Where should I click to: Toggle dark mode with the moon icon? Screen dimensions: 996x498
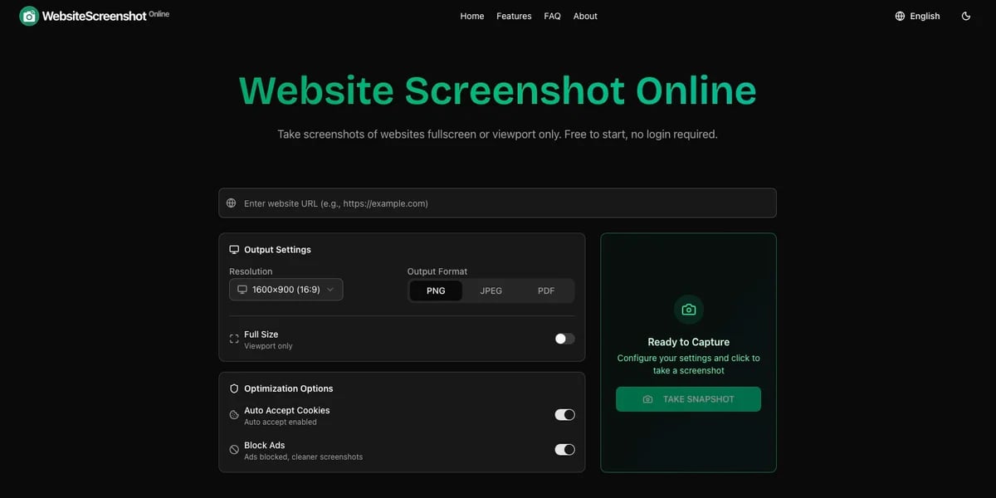tap(965, 16)
